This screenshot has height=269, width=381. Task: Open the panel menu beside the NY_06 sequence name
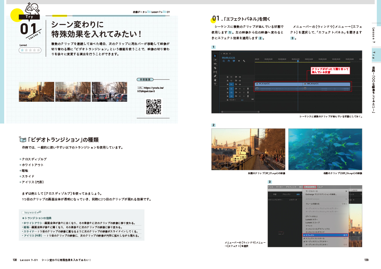pyautogui.click(x=230, y=54)
